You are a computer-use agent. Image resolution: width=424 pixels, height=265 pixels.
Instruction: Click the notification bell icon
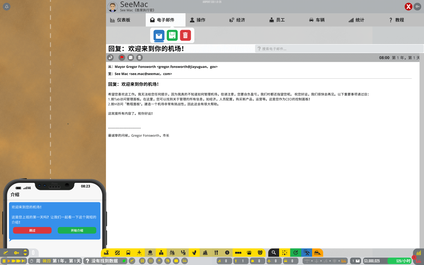(x=6, y=6)
